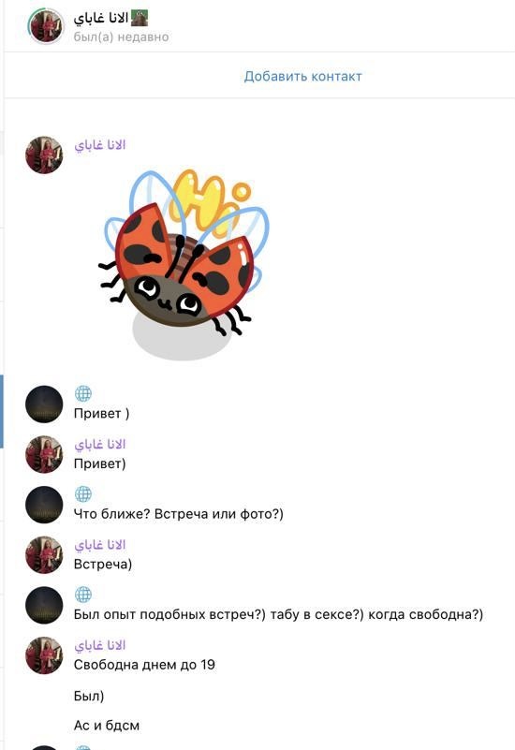
Task: Click the small flag emoji beside the header name
Action: [140, 18]
